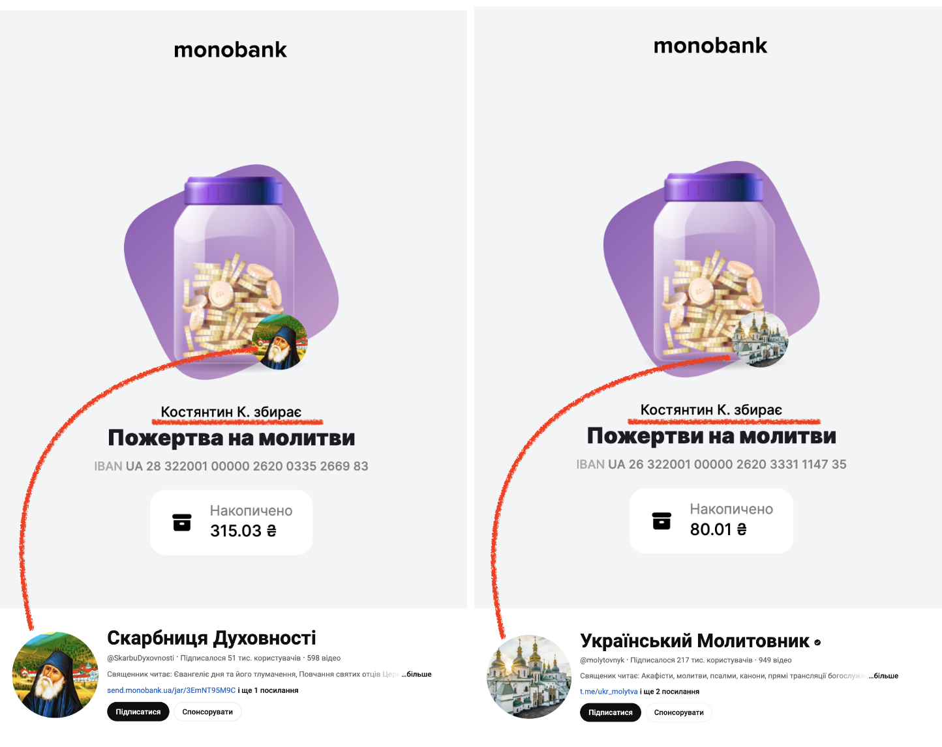Click Спонсорувати under Український Молитовник

click(679, 712)
